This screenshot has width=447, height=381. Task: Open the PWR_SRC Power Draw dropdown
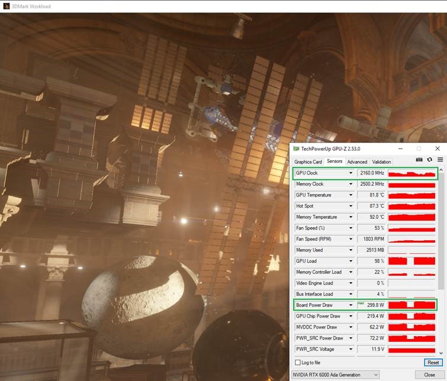(350, 338)
